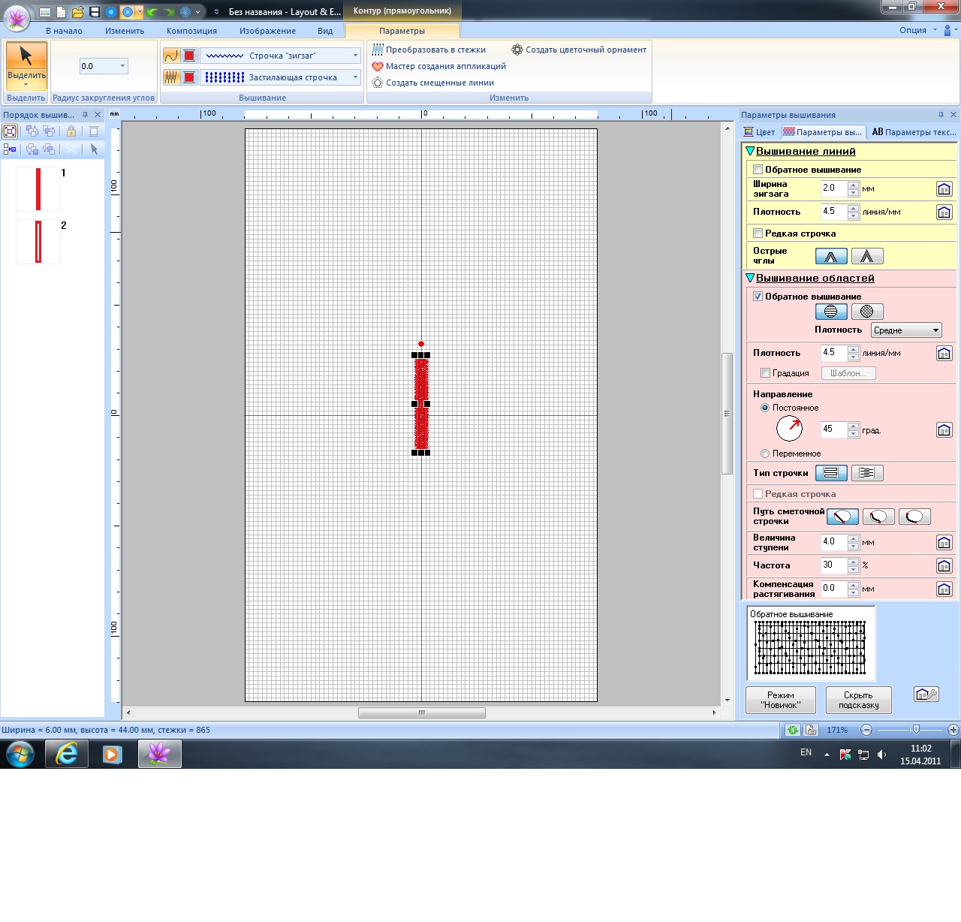Click the Save icon in quick access toolbar
This screenshot has width=961, height=922.
coord(95,12)
